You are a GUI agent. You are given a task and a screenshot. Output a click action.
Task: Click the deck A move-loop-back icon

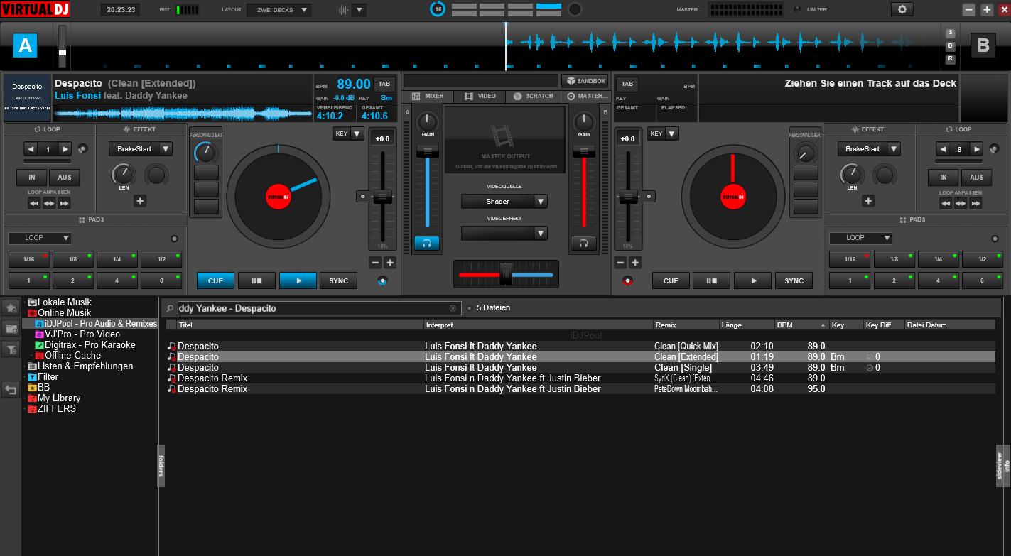(x=34, y=204)
